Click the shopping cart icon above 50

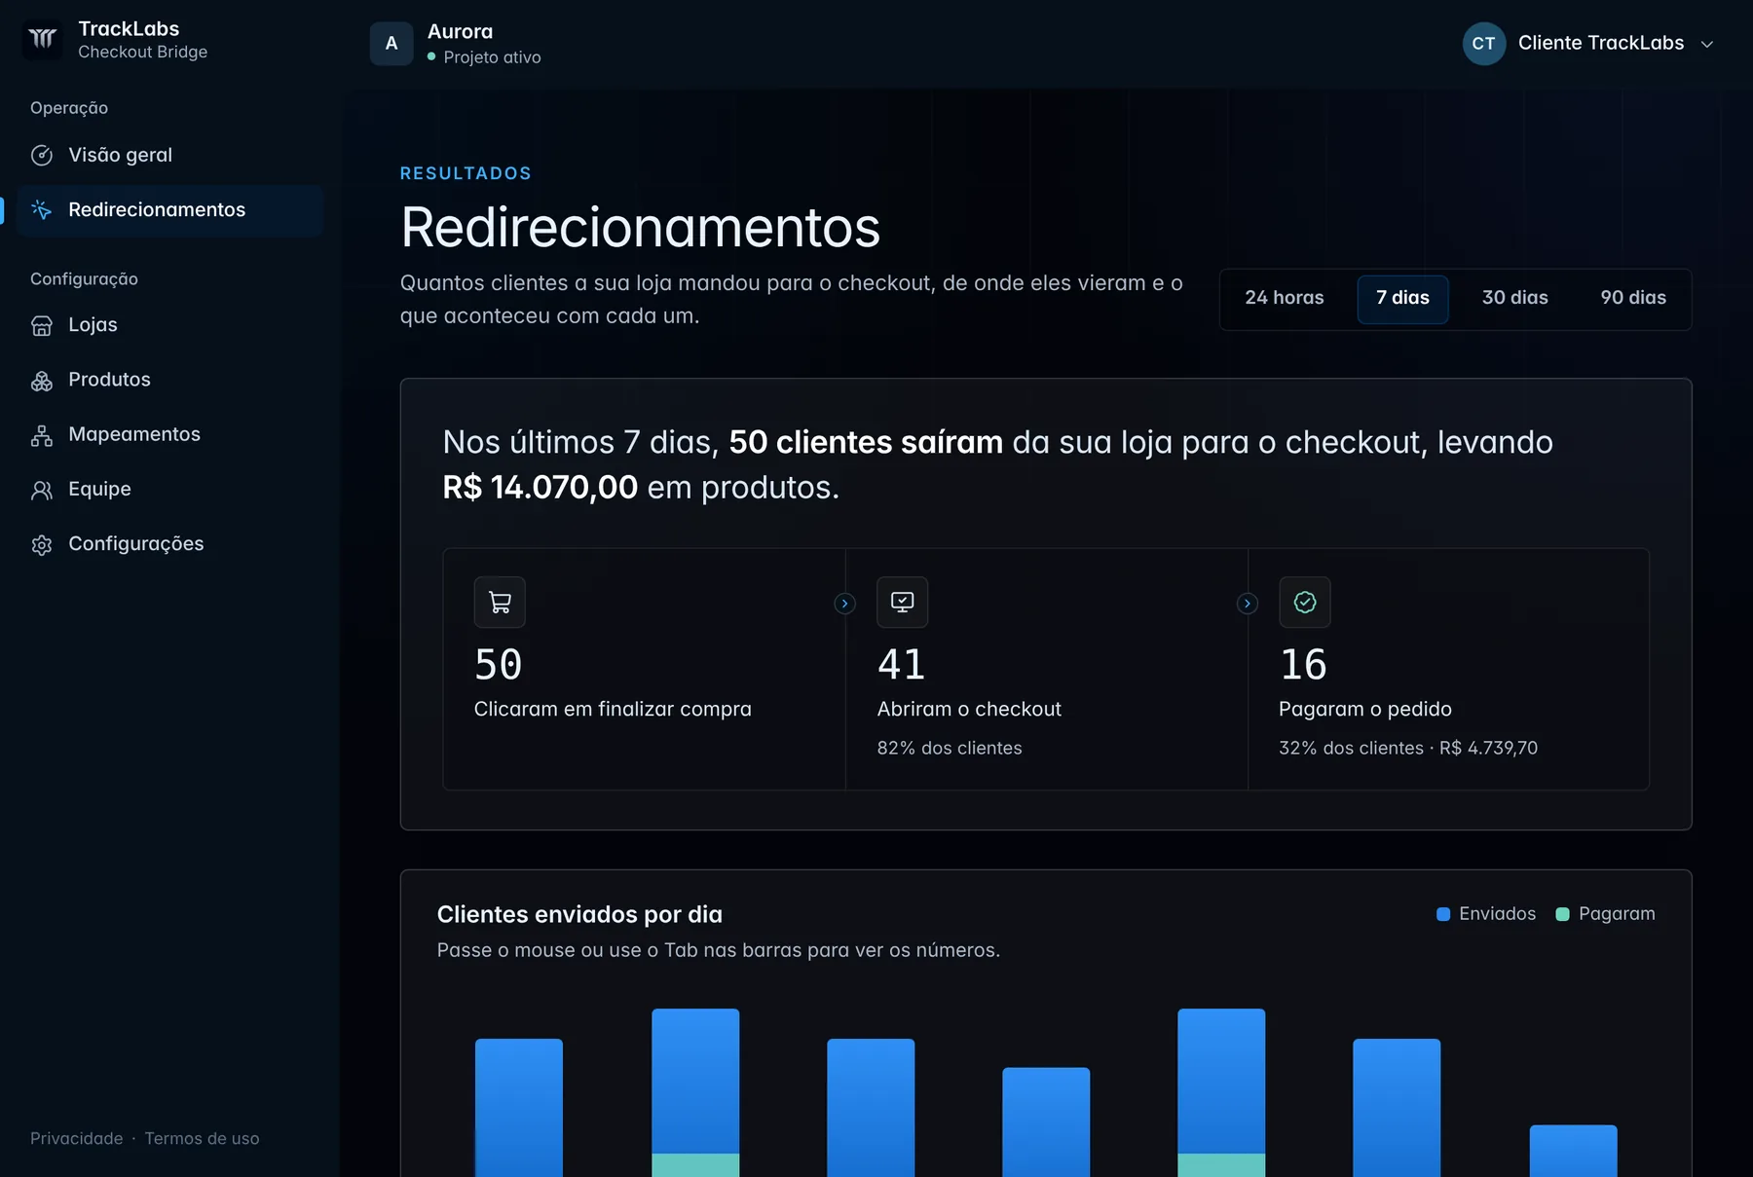pyautogui.click(x=500, y=603)
